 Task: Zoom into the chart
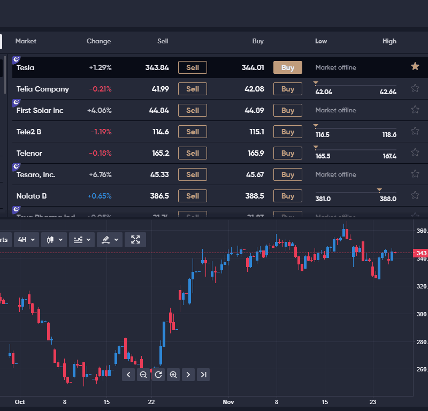pyautogui.click(x=173, y=375)
